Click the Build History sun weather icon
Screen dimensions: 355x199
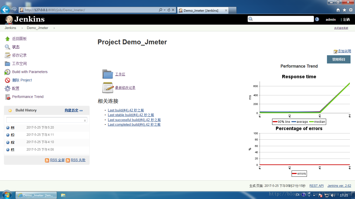click(10, 110)
